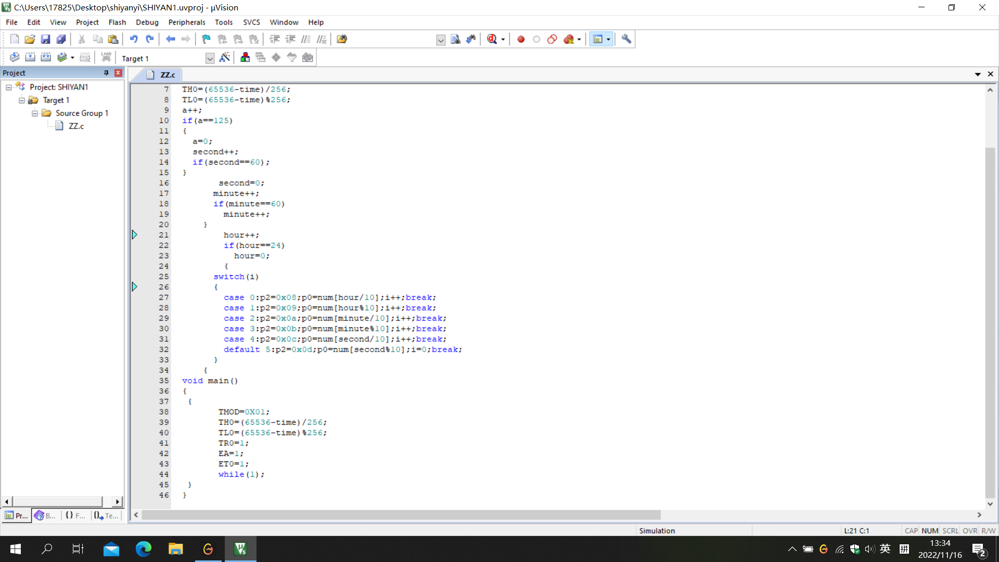This screenshot has width=999, height=562.
Task: Rebuild all target files
Action: (46, 57)
